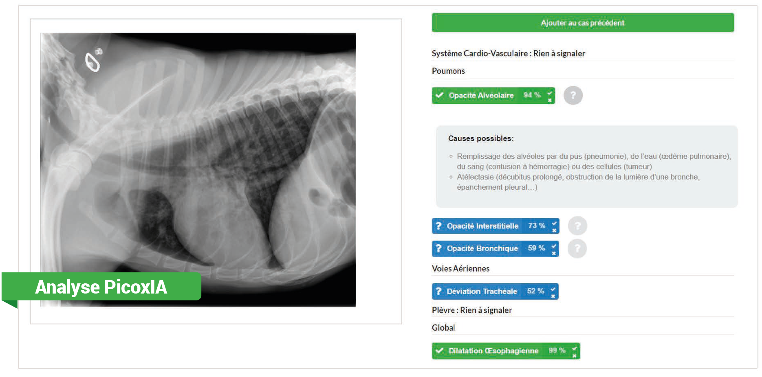Confirm Déviation Trachéale with small checkmark
The width and height of the screenshot is (762, 377).
[x=553, y=288]
